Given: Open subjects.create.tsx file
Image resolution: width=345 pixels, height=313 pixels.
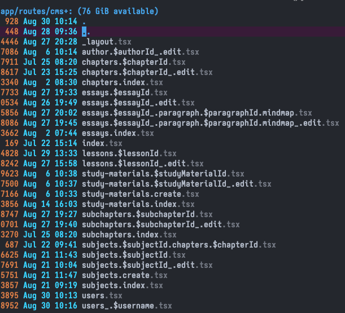Looking at the screenshot, I should [124, 275].
